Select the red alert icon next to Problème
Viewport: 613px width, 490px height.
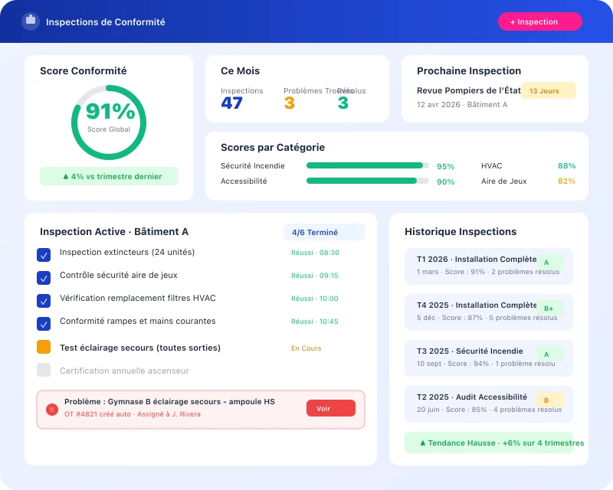pos(51,408)
